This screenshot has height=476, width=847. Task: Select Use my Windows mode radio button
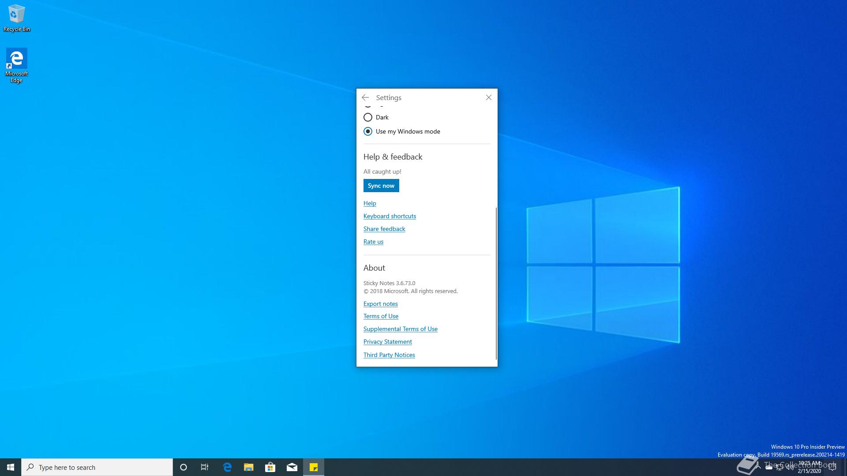[x=368, y=131]
